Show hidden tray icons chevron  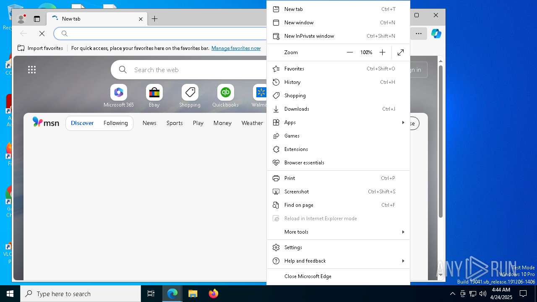452,294
